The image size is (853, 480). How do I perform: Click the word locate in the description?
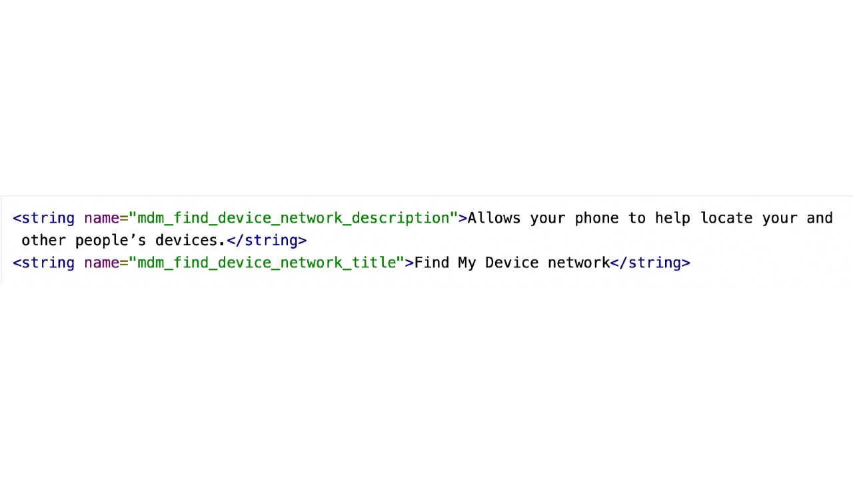(x=726, y=218)
